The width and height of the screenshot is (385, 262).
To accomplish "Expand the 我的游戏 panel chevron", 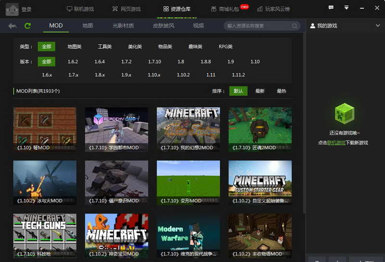I will pos(378,25).
